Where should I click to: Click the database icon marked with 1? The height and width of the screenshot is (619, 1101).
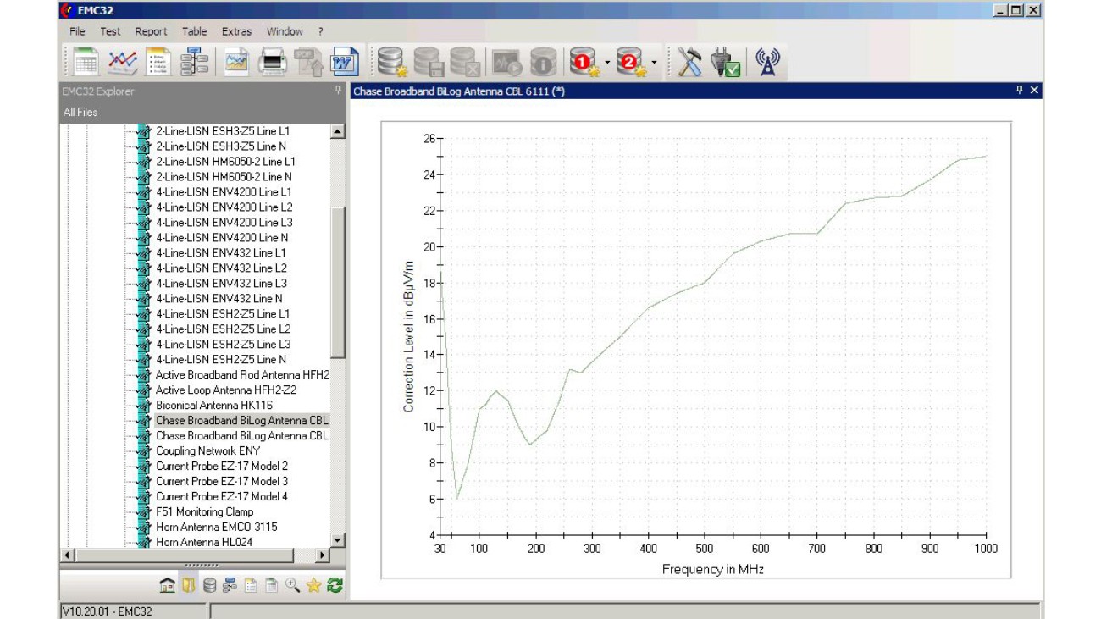[585, 62]
